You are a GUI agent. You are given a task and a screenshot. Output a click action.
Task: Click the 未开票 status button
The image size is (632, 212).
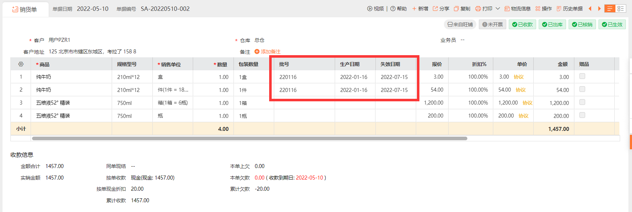click(492, 25)
